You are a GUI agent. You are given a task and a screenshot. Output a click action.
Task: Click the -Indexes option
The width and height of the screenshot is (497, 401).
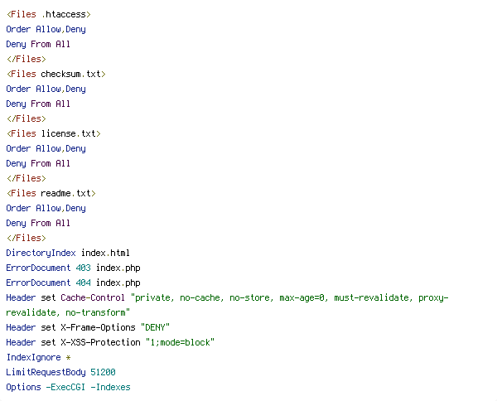[111, 388]
